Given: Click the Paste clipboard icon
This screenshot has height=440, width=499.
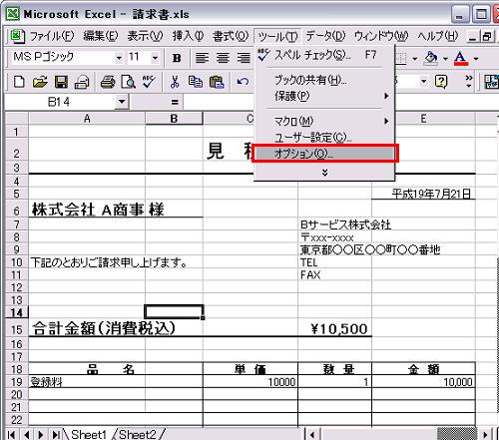Looking at the screenshot, I should [x=217, y=82].
